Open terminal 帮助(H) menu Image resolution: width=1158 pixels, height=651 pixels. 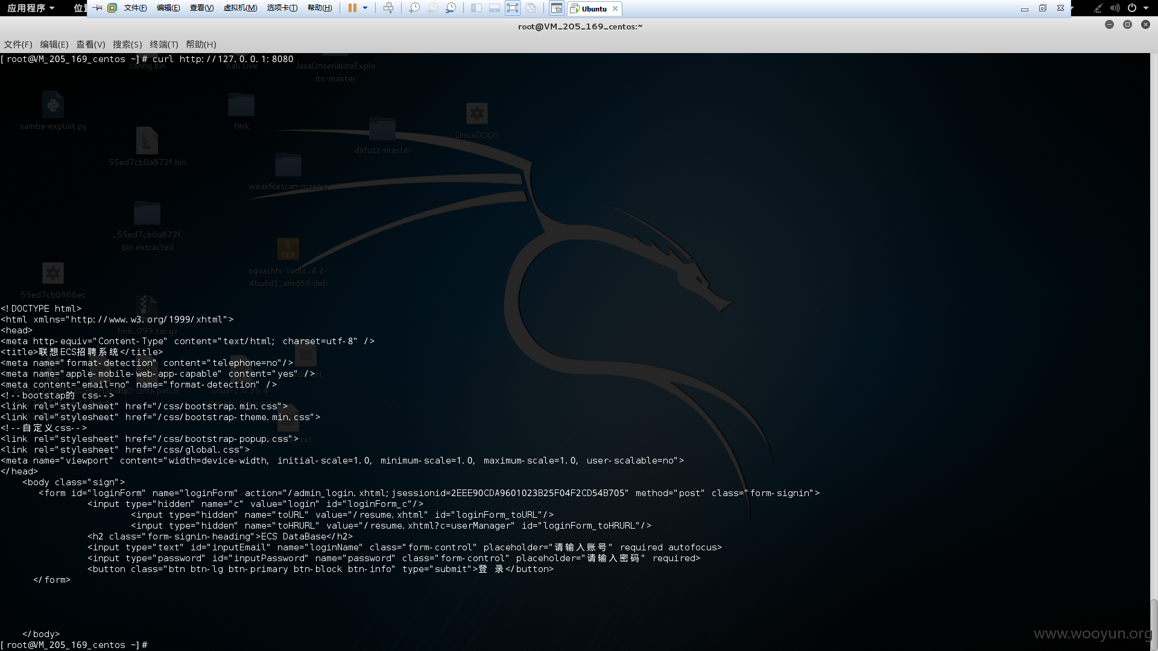coord(201,45)
